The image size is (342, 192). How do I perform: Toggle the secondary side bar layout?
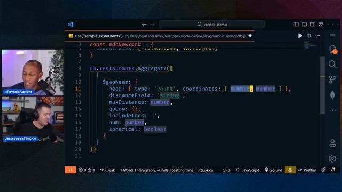tap(313, 25)
